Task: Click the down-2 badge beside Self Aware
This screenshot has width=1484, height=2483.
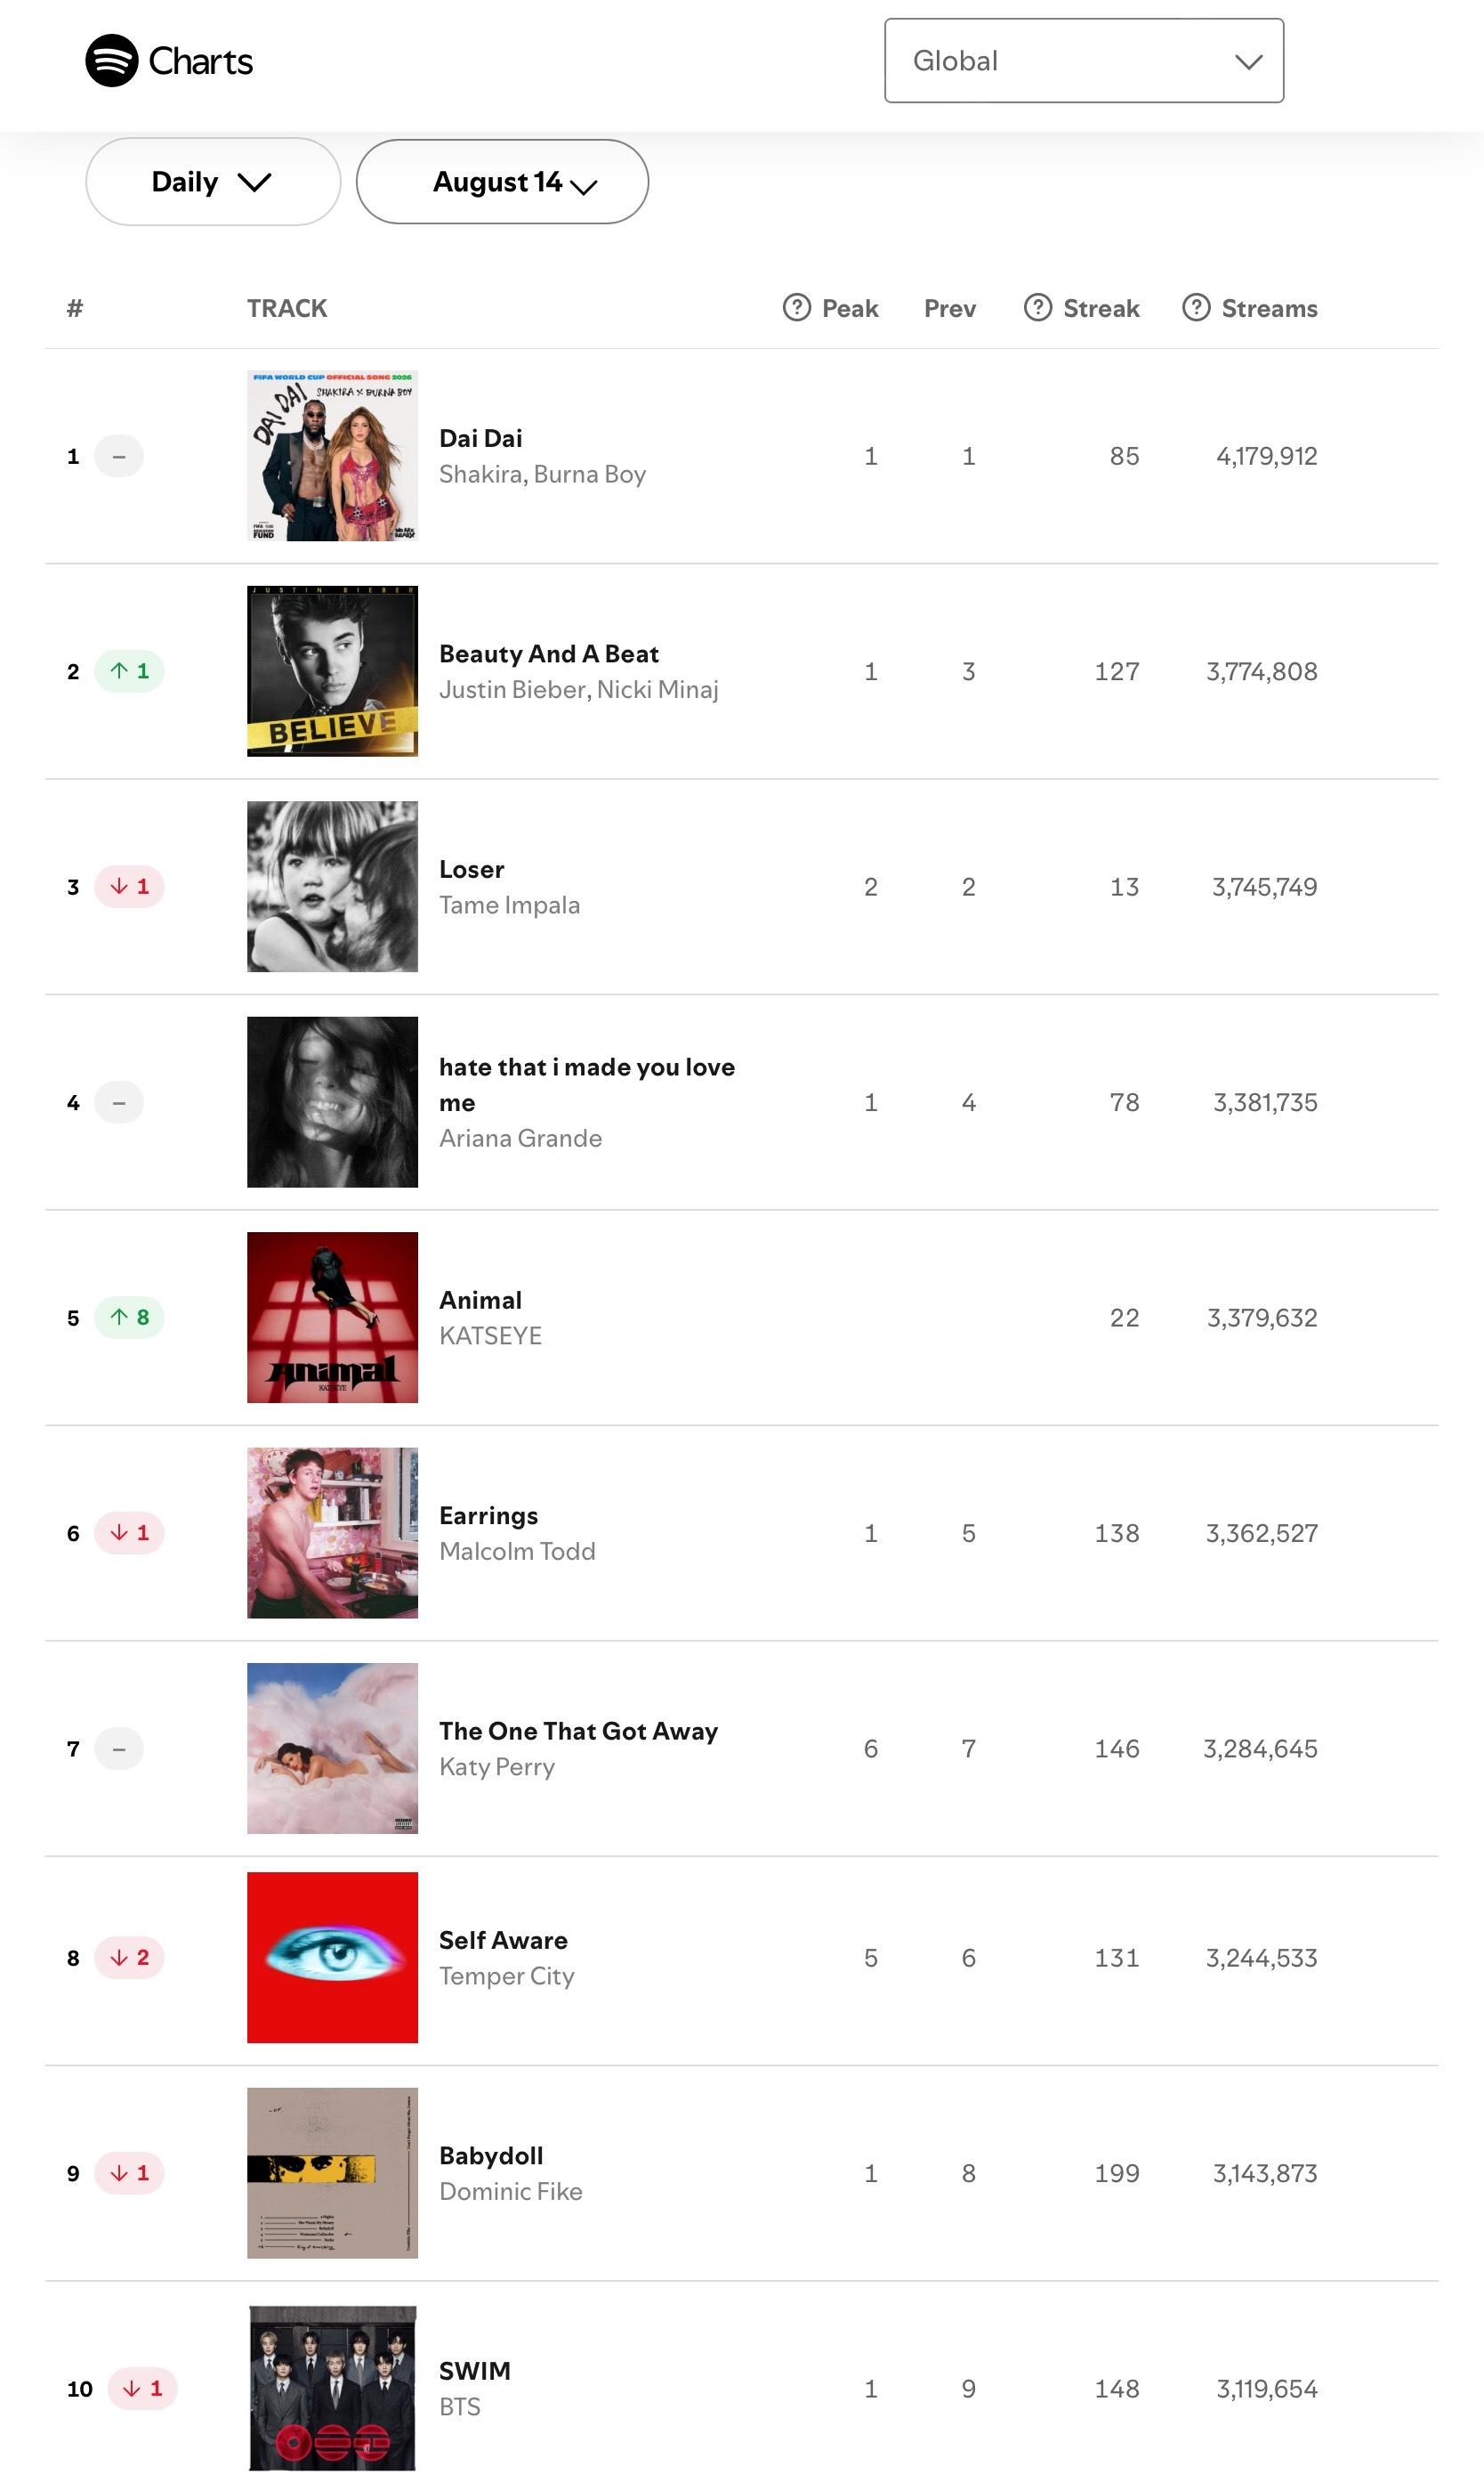Action: click(x=129, y=1958)
